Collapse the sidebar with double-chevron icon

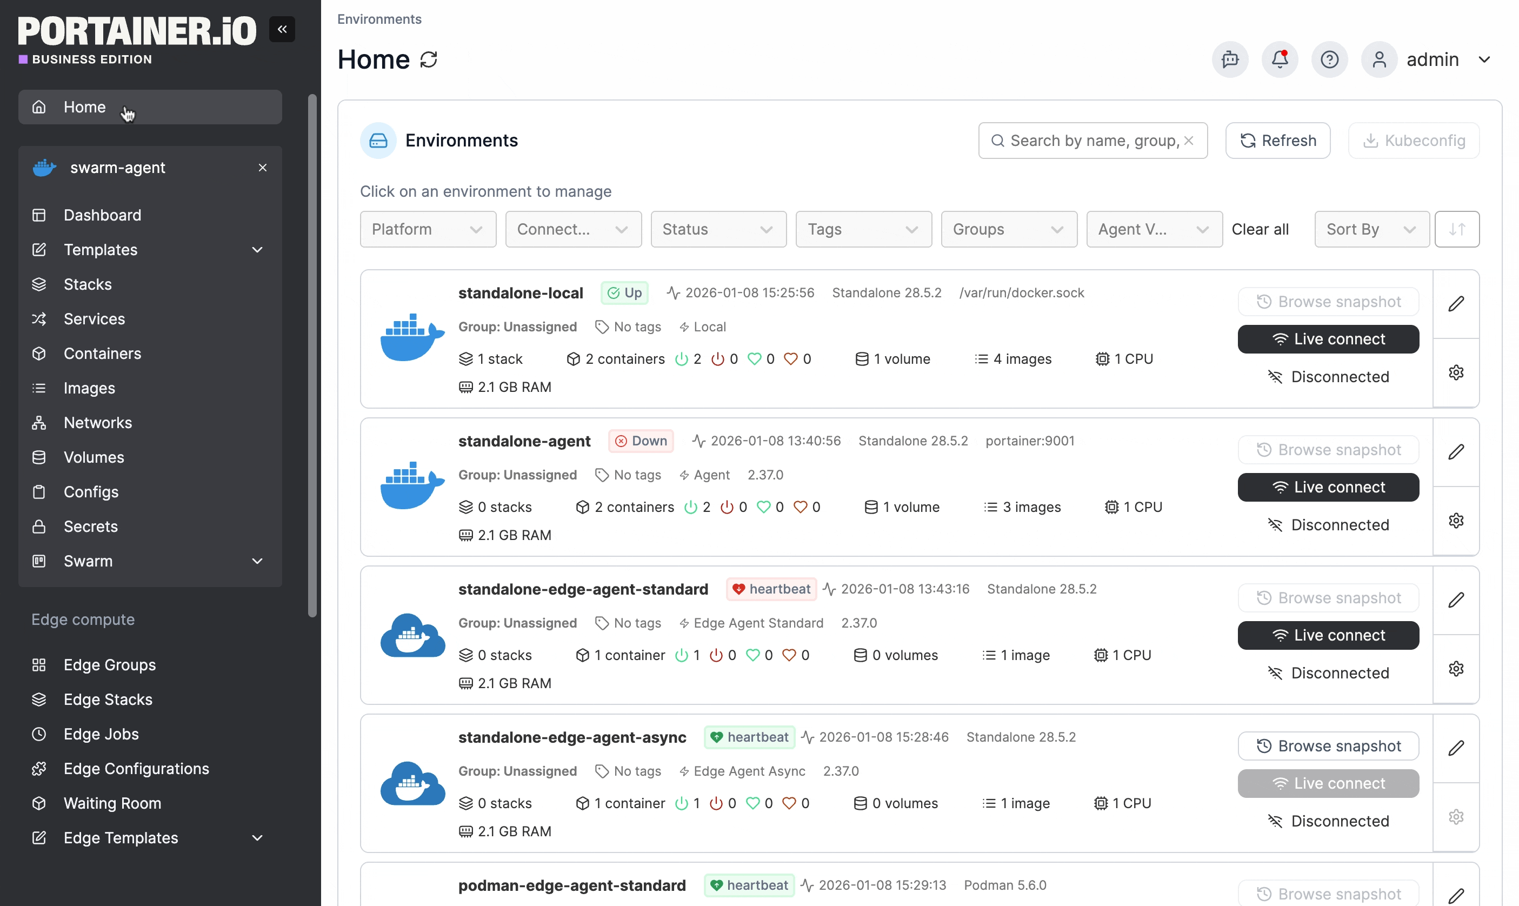(282, 29)
